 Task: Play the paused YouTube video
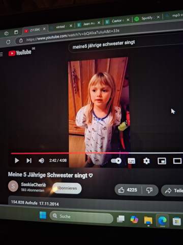point(17,160)
